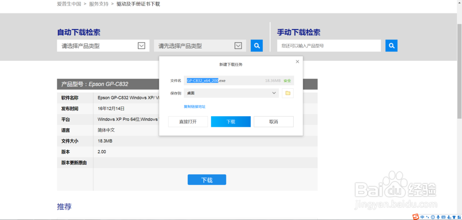Click the 16年12月14日 release date cell
Image resolution: width=462 pixels, height=220 pixels.
[x=111, y=108]
